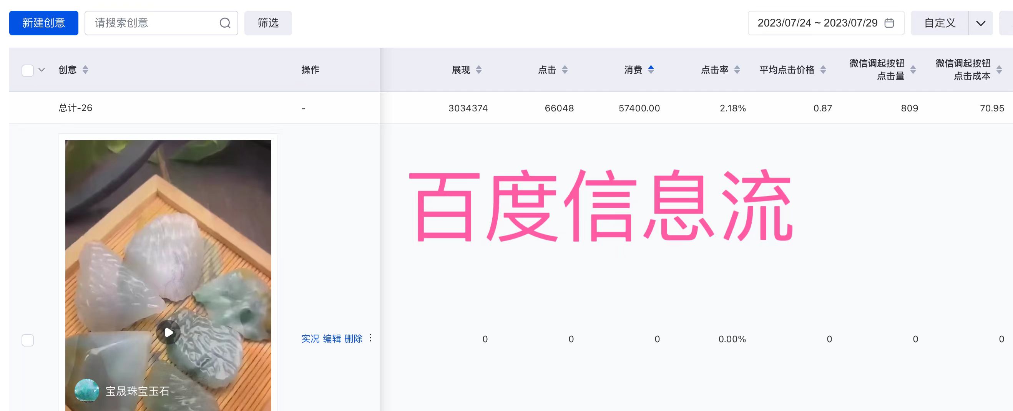Sort by 消费 column arrows
Image resolution: width=1013 pixels, height=411 pixels.
click(x=651, y=70)
